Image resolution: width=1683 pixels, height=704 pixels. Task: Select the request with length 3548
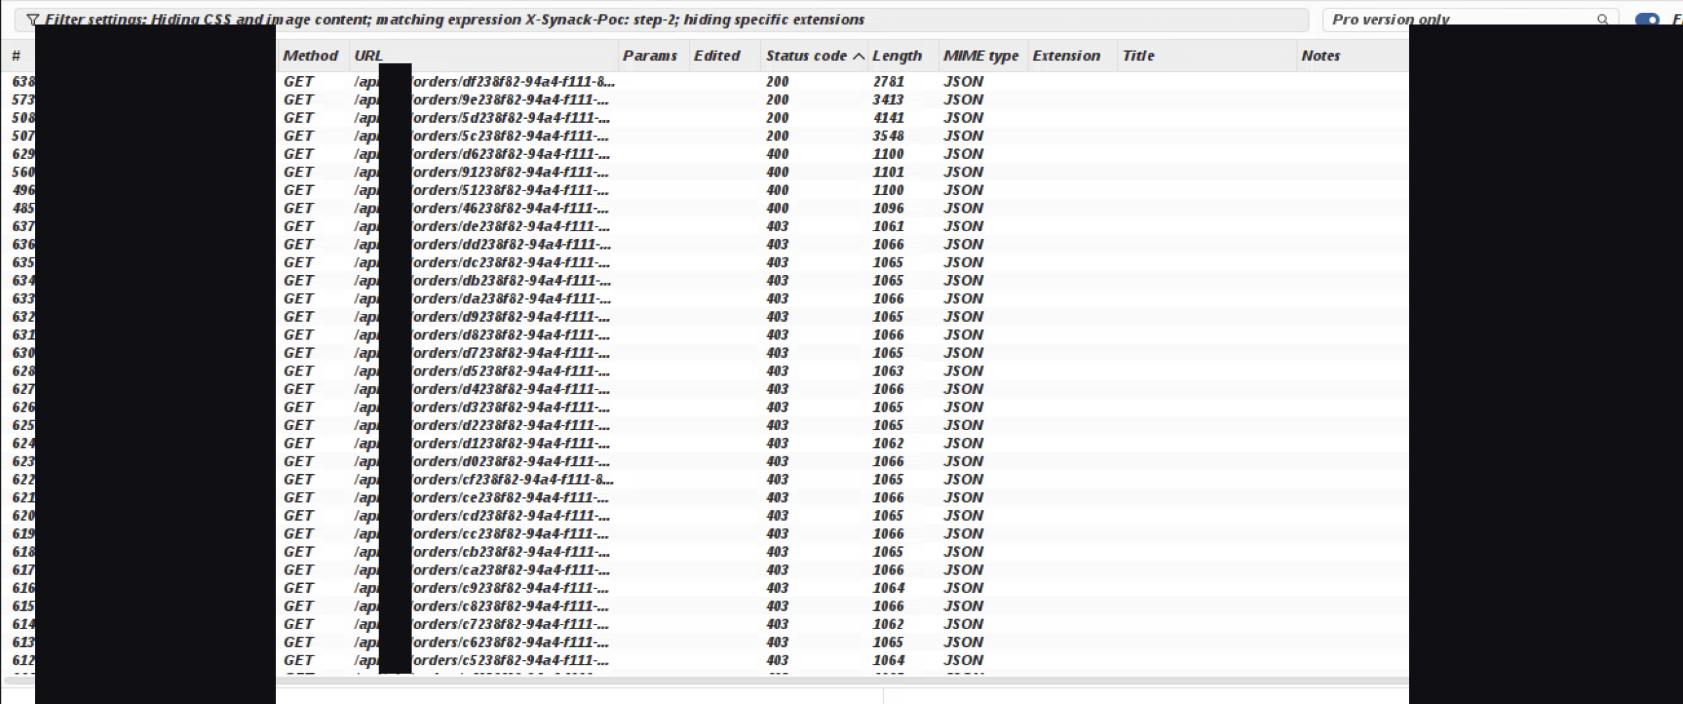point(705,136)
